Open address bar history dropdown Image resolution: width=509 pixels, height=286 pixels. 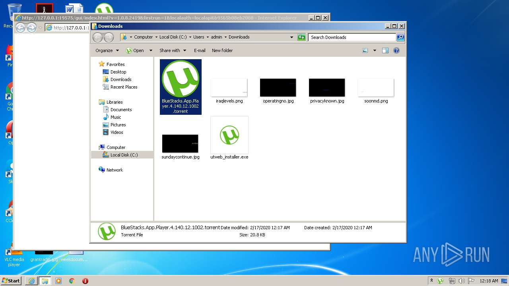click(291, 37)
